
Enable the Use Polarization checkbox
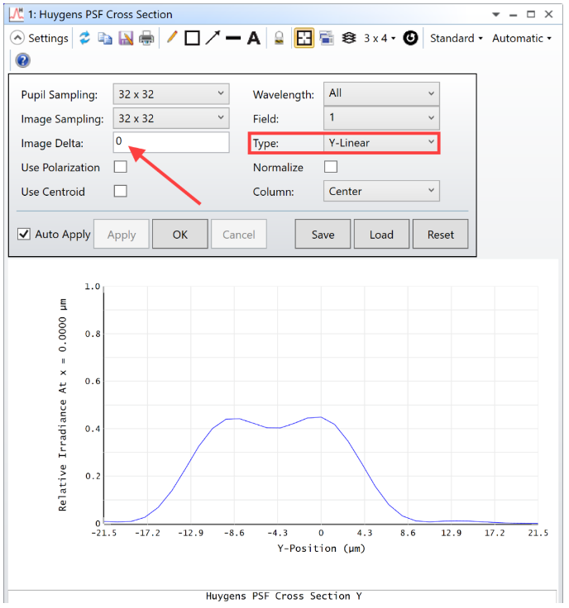pyautogui.click(x=120, y=167)
